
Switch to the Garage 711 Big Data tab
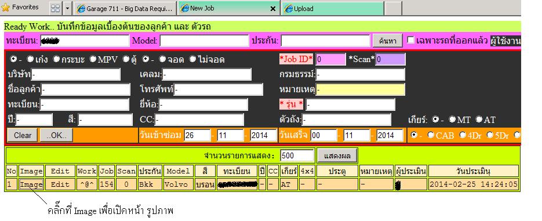[x=125, y=9]
